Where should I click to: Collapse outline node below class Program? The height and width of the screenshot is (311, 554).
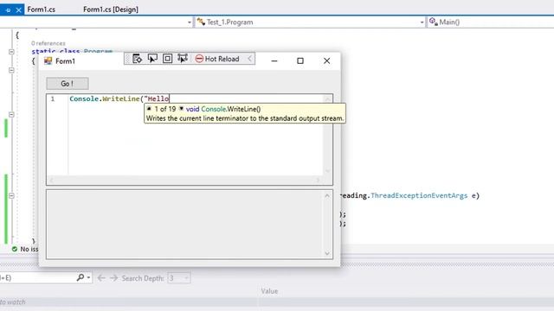11,70
